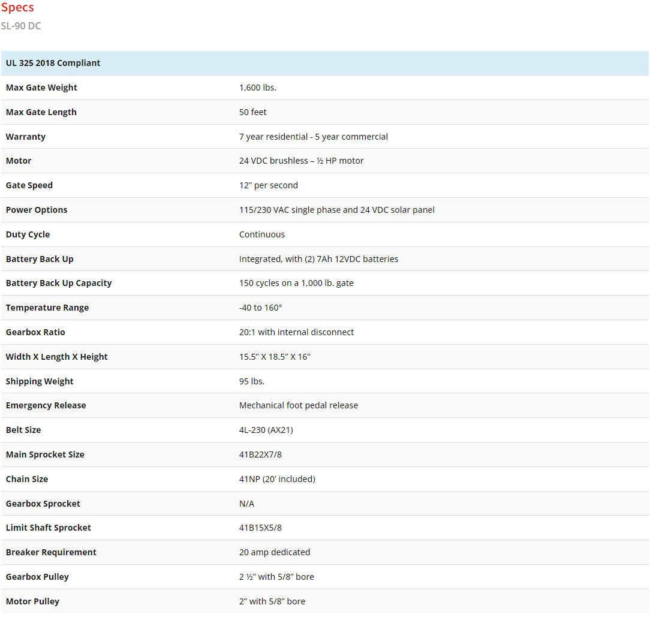Image resolution: width=650 pixels, height=617 pixels.
Task: Click the 'Gearbox Ratio' label
Action: (35, 332)
